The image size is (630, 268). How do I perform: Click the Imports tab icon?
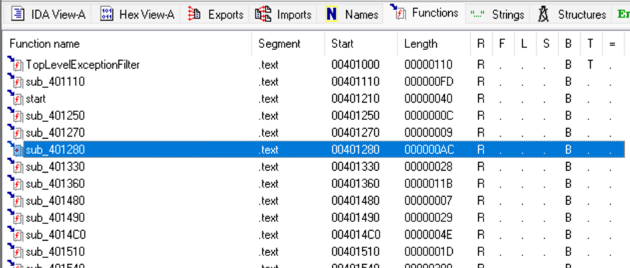[263, 15]
